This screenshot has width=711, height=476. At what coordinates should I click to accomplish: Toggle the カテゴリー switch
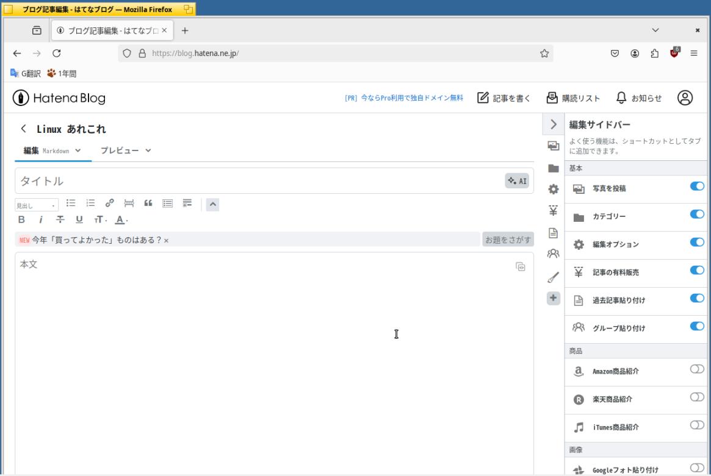click(x=697, y=214)
